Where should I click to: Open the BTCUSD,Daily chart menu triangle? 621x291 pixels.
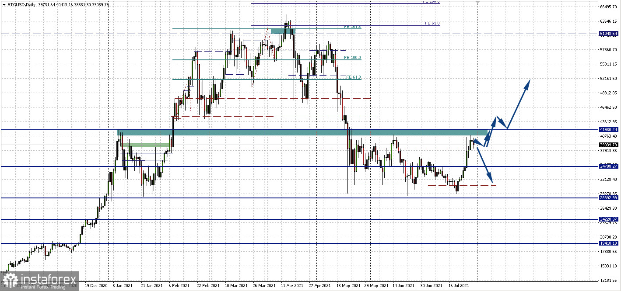[4, 4]
